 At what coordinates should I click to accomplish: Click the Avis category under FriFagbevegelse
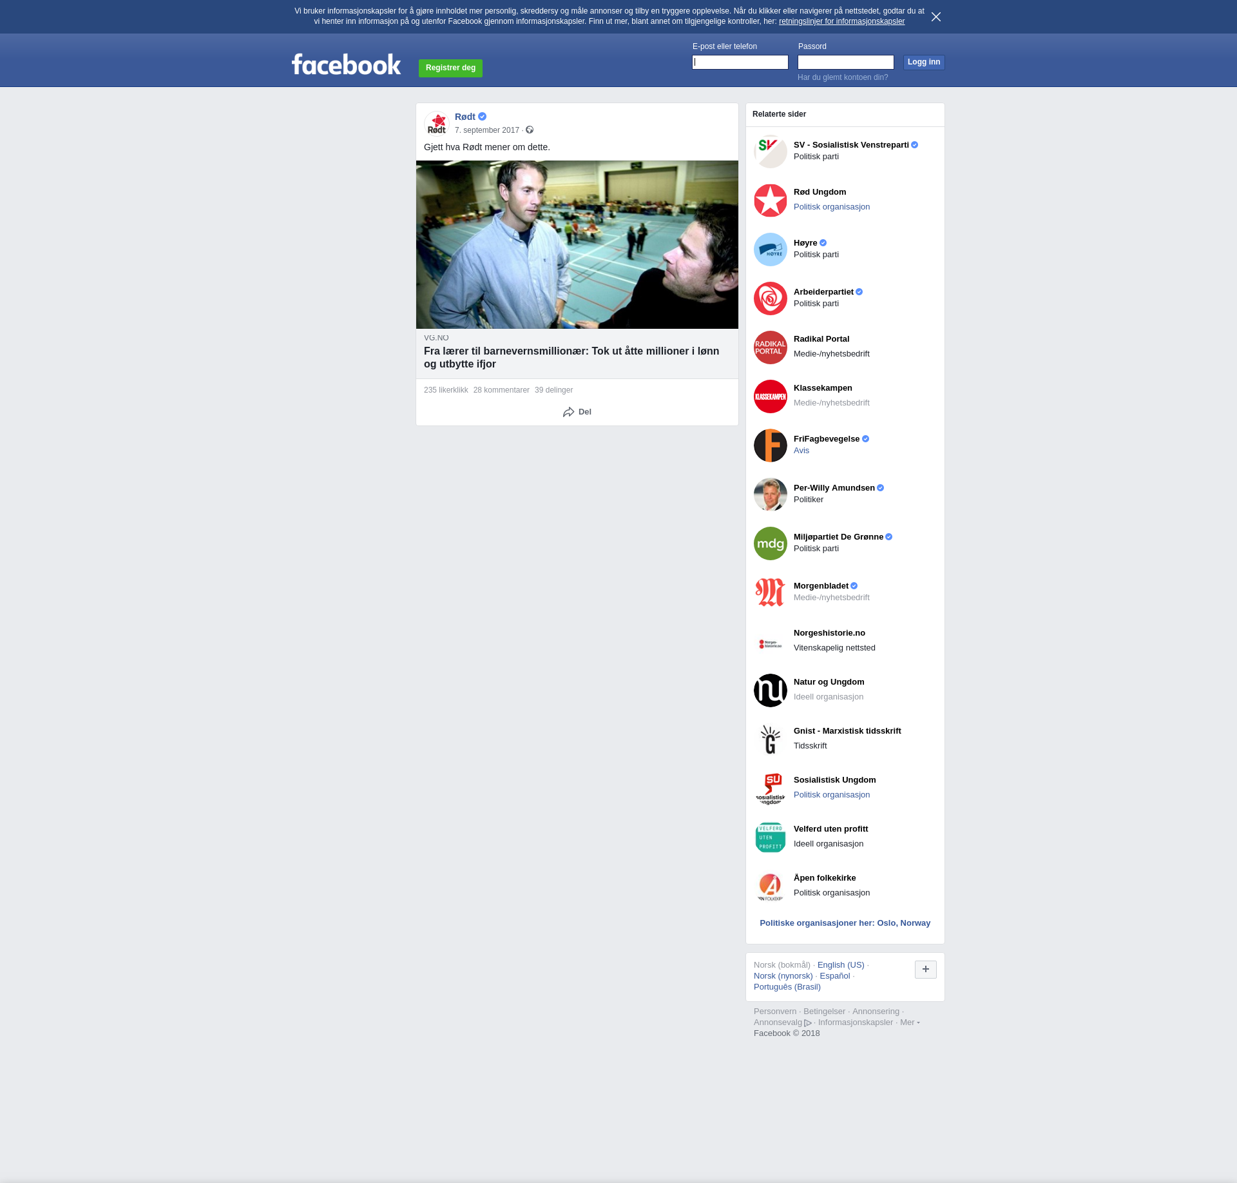click(801, 451)
